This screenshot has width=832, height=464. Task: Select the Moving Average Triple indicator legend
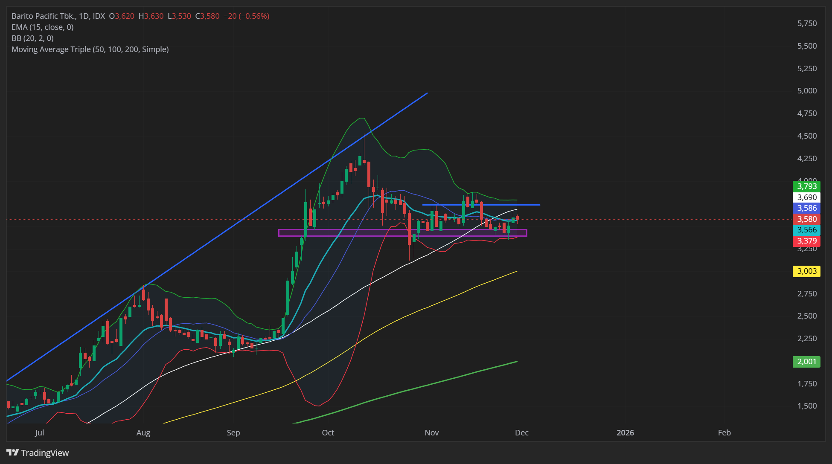click(x=90, y=49)
